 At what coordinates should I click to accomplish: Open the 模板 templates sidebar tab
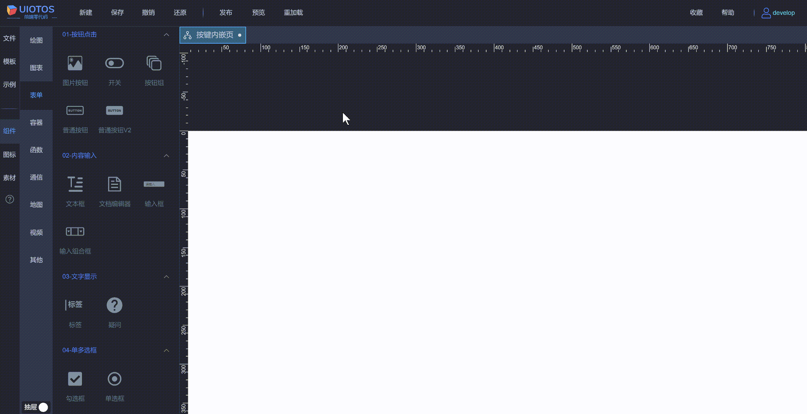click(10, 61)
